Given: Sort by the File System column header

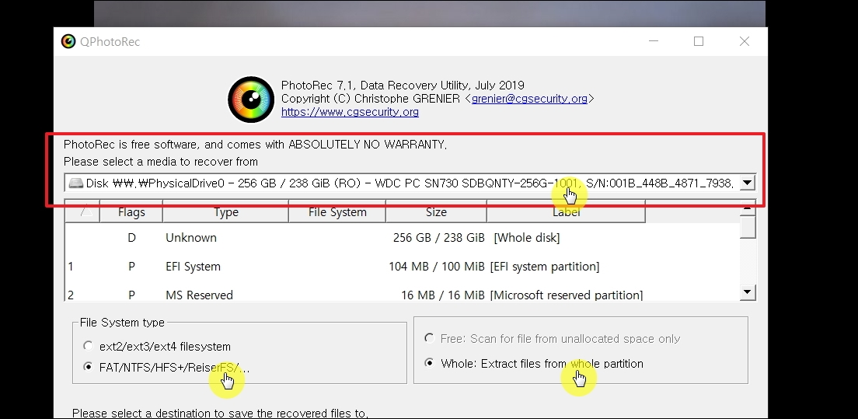Looking at the screenshot, I should click(337, 212).
